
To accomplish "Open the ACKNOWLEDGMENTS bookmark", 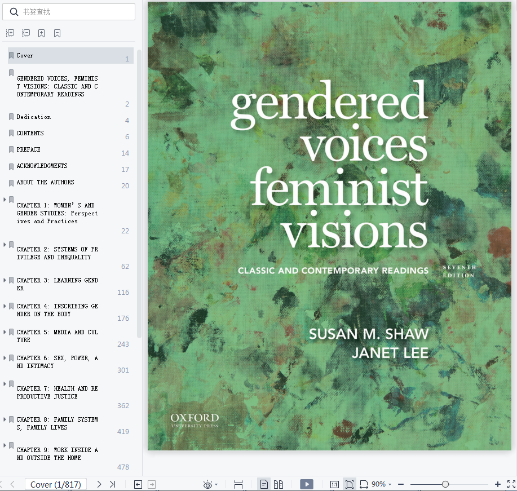I will 42,166.
